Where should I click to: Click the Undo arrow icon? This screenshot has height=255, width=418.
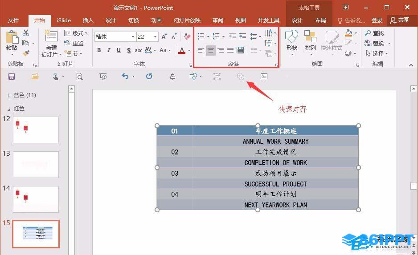click(125, 77)
